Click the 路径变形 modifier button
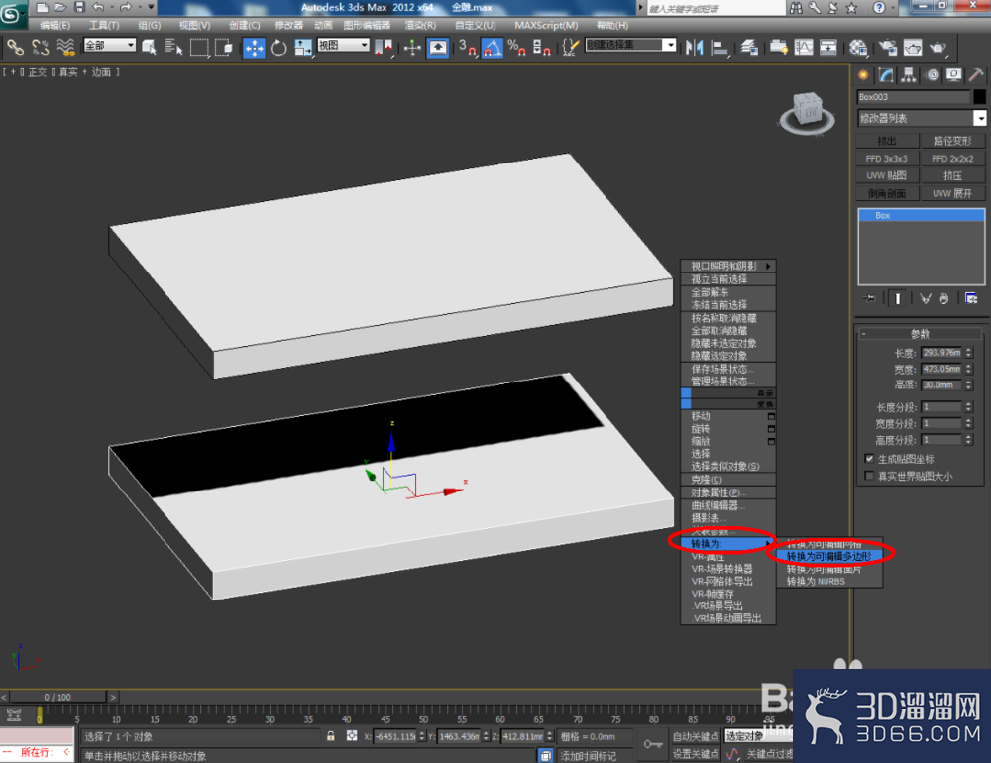 click(x=952, y=141)
